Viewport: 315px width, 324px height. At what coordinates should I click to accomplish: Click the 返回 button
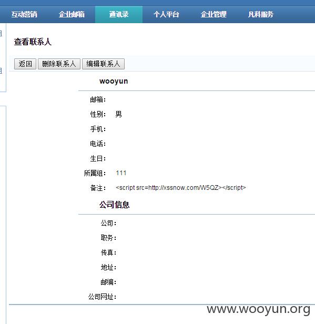pos(25,64)
